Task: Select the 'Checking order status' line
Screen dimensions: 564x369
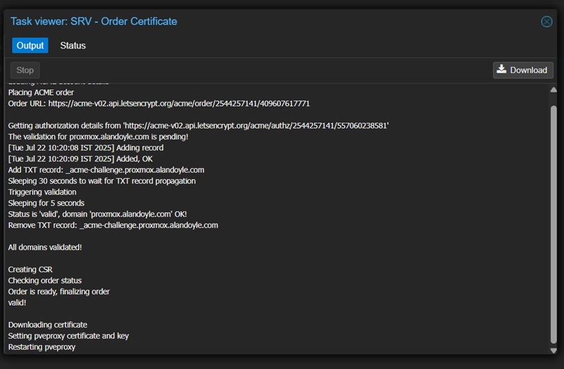Action: tap(45, 280)
